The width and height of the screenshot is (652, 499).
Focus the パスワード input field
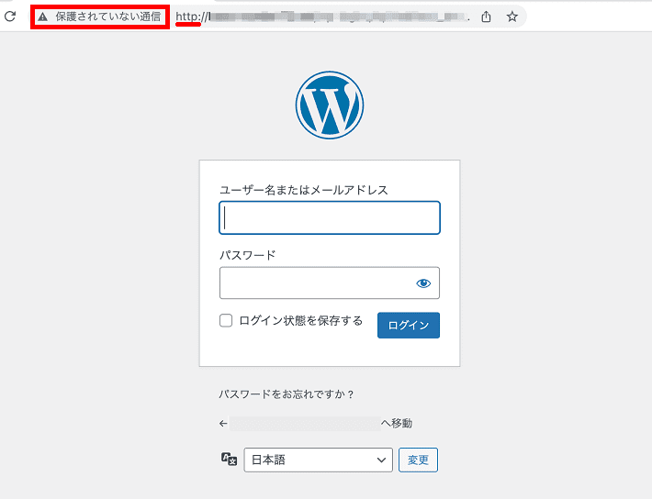pyautogui.click(x=330, y=283)
